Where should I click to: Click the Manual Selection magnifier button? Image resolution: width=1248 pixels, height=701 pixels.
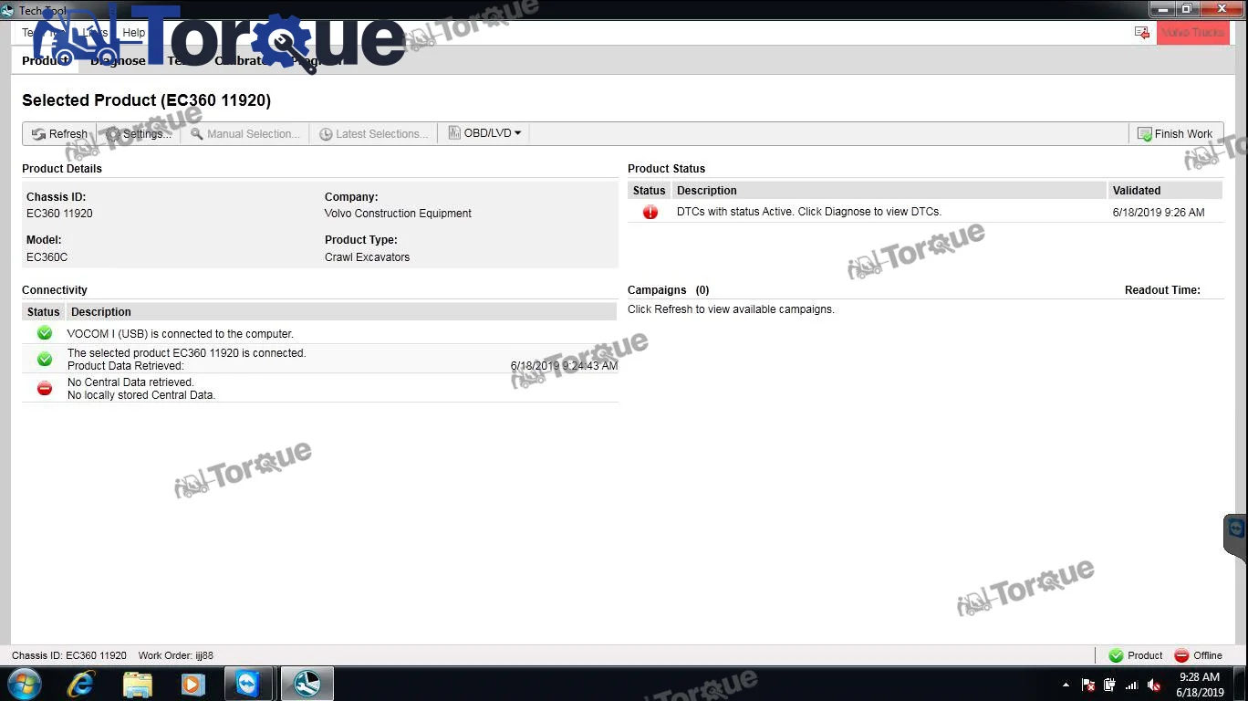click(x=244, y=133)
